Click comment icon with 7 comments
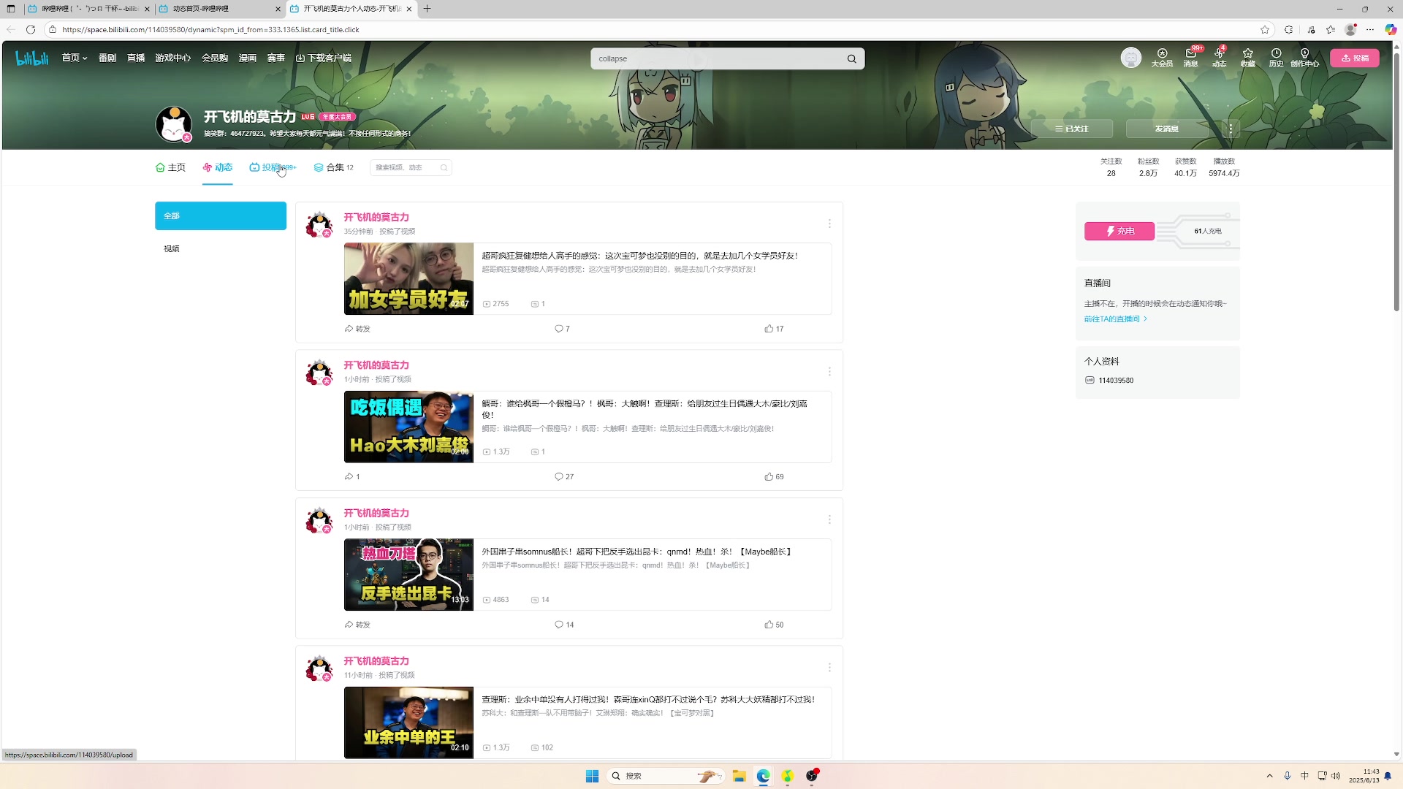Screen dimensions: 1403x789 coord(559,329)
